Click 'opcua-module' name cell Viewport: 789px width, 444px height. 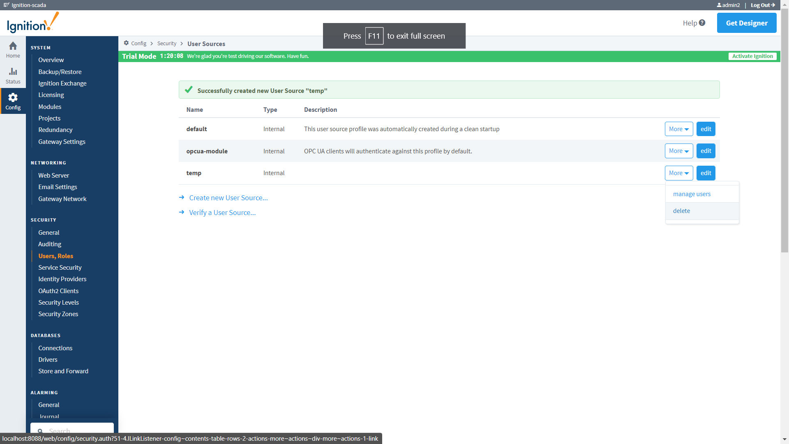click(207, 151)
